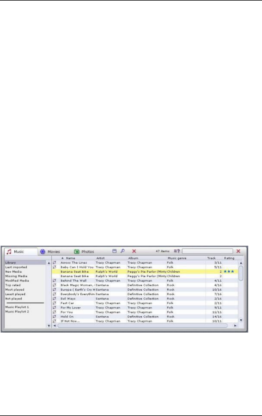Image resolution: width=262 pixels, height=416 pixels.
Task: Click the track list vertical scrollbar thumb
Action: pyautogui.click(x=241, y=273)
